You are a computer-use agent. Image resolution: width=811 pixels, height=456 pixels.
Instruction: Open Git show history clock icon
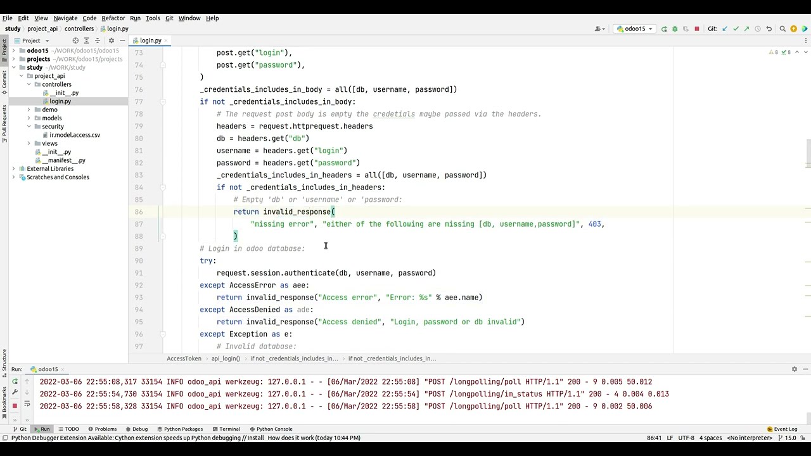click(x=758, y=28)
